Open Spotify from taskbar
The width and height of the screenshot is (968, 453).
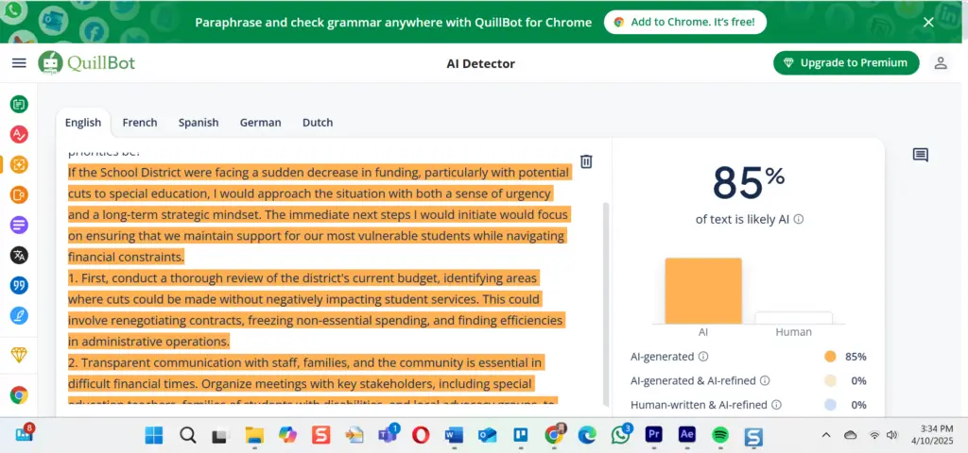click(719, 435)
